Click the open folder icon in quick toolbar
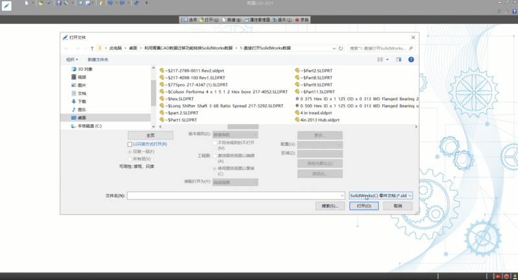Image resolution: width=518 pixels, height=280 pixels. pos(41,3)
